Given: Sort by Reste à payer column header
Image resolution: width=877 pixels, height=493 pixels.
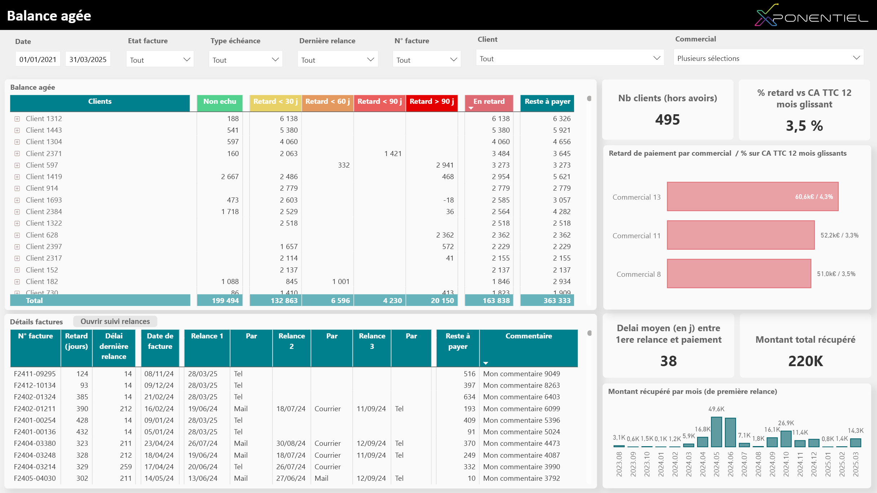Looking at the screenshot, I should tap(547, 102).
